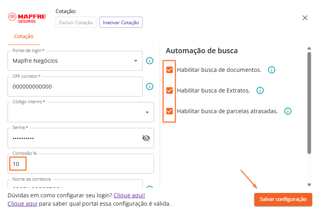
Task: Click the MAPFRE Seguros logo
Action: click(27, 18)
